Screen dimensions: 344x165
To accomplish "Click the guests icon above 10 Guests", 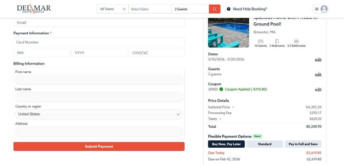I will pos(260,41).
